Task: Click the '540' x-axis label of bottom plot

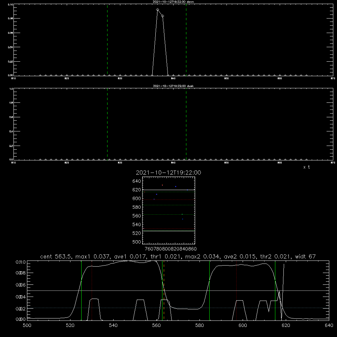Action: pos(113,326)
